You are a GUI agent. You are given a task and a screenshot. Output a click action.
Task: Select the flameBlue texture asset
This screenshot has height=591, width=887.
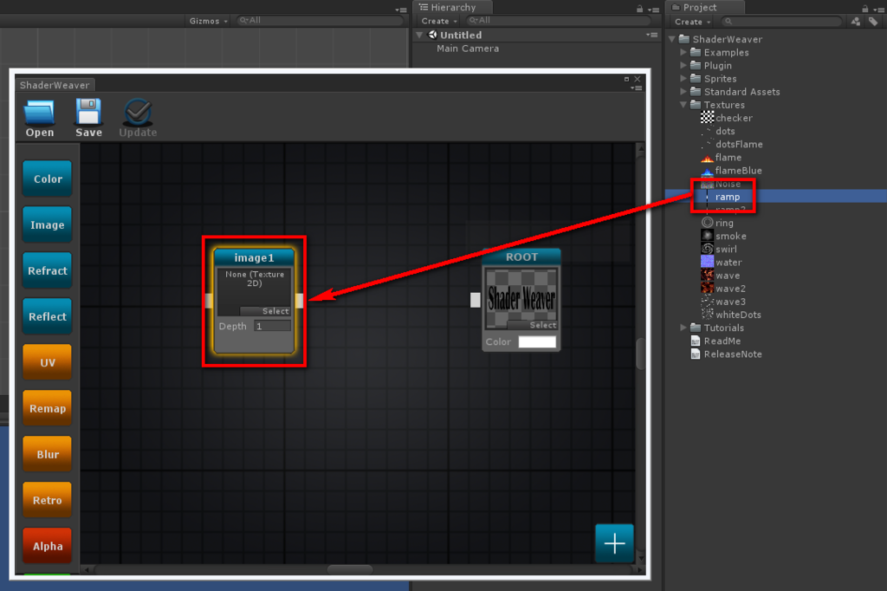pos(731,171)
